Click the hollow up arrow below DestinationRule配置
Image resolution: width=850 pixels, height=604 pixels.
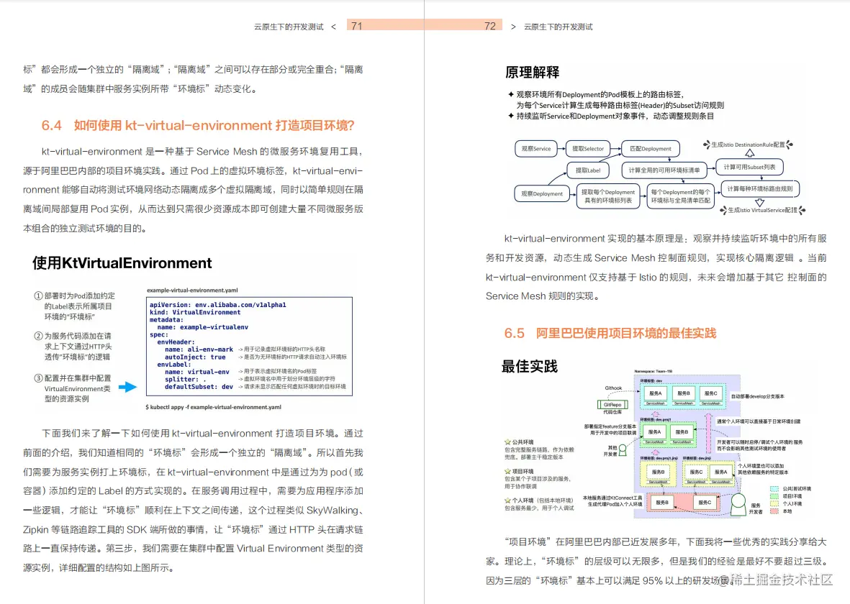pyautogui.click(x=750, y=153)
